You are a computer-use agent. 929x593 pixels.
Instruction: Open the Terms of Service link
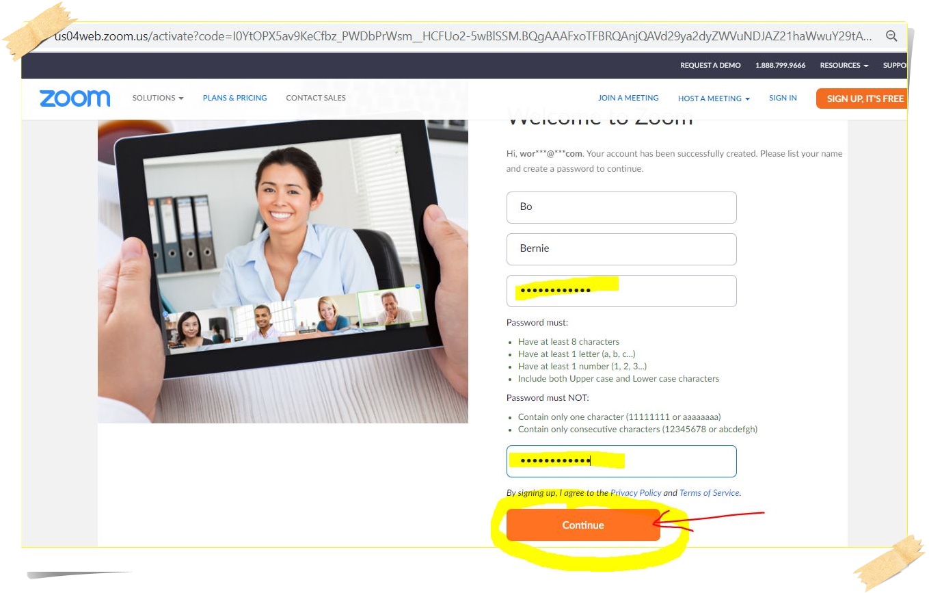click(x=710, y=492)
